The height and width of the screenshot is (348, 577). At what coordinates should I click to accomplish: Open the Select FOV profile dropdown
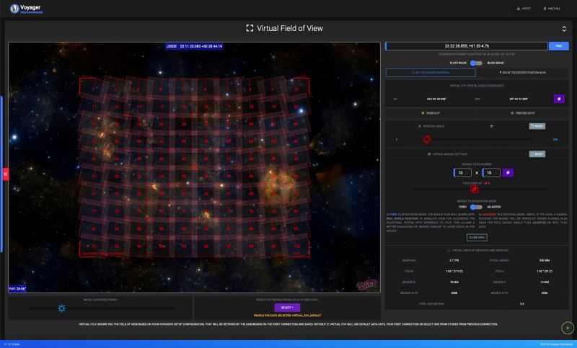pyautogui.click(x=286, y=307)
